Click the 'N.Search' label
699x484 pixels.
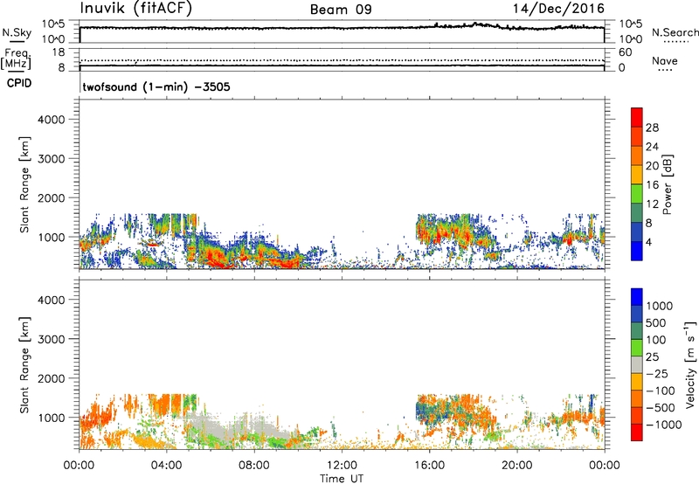[675, 32]
